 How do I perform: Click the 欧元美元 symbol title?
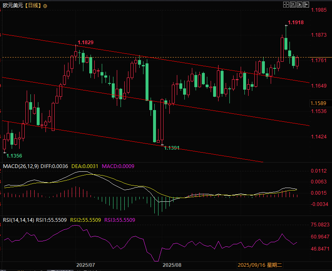[x=13, y=5]
